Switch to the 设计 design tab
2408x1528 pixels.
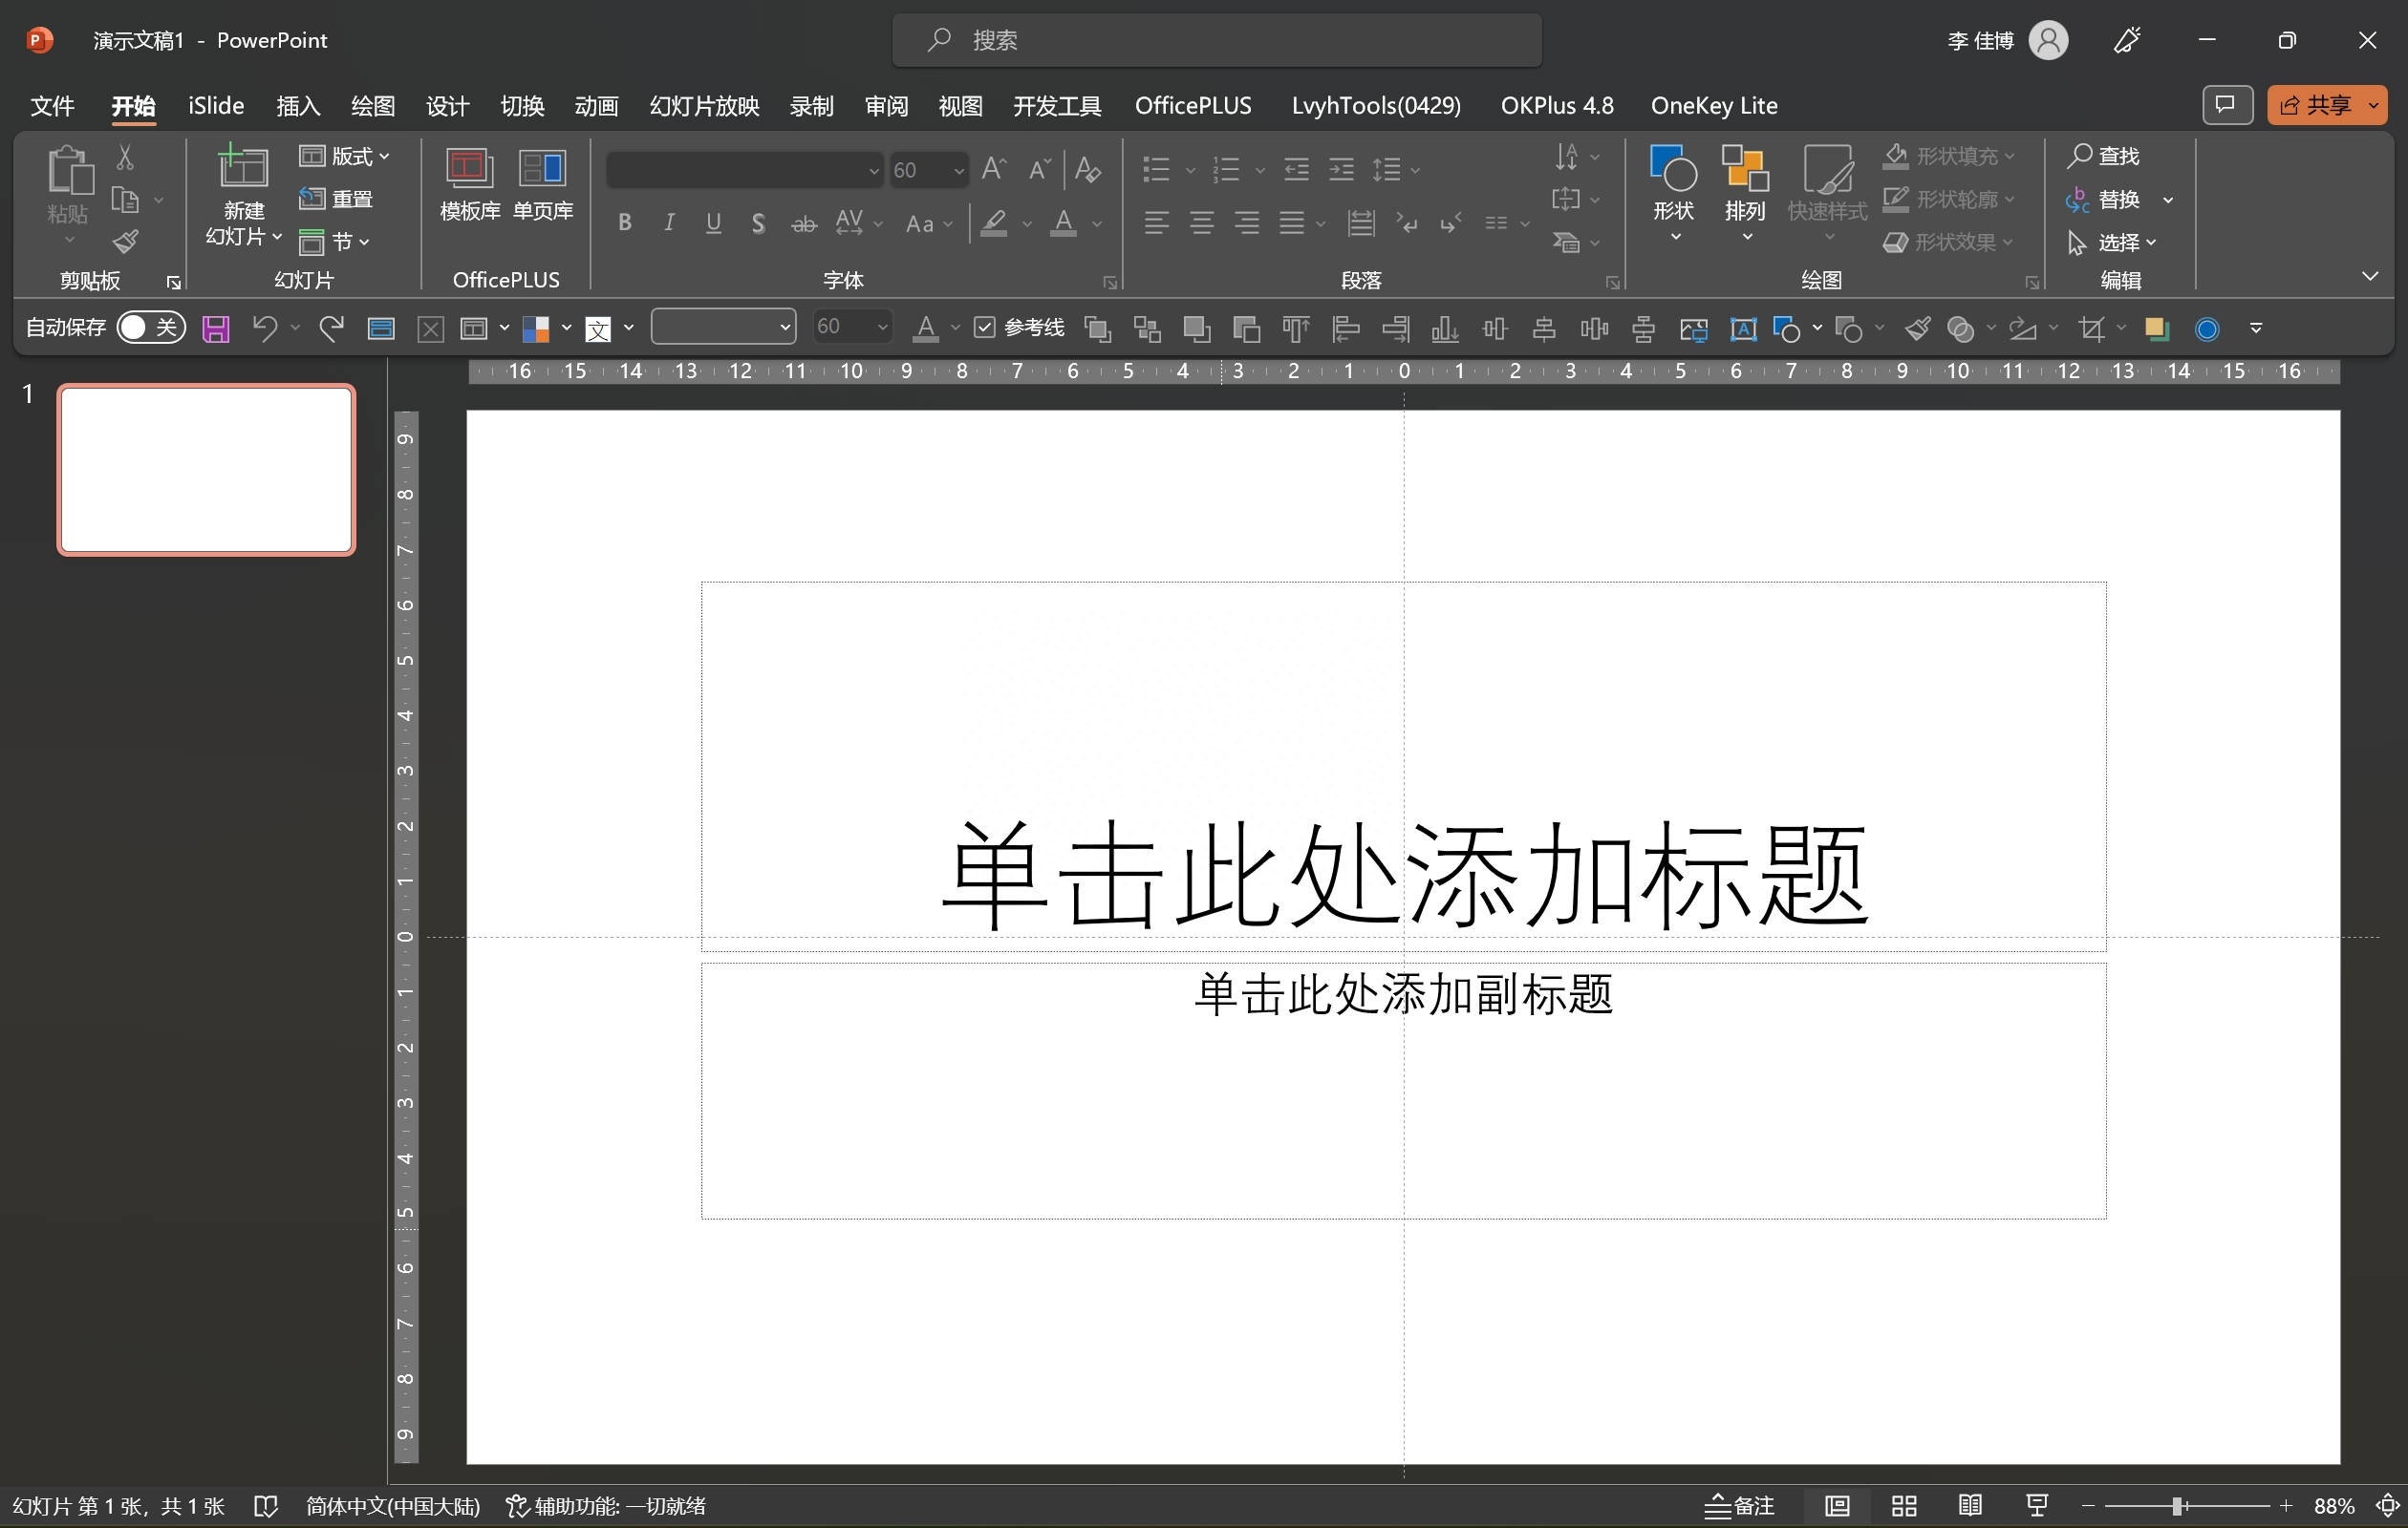447,105
